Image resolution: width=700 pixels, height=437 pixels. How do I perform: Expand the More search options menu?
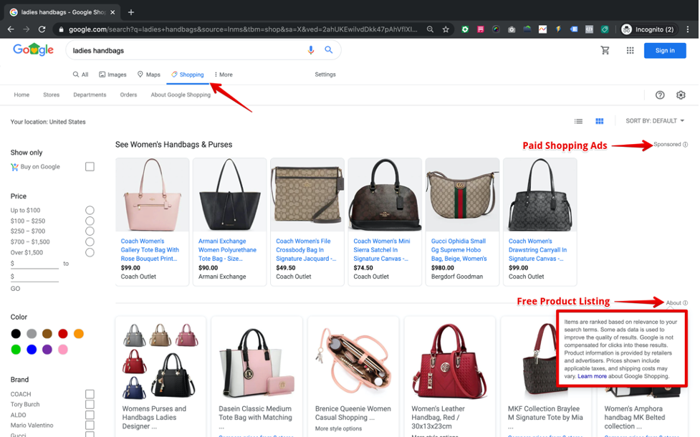224,75
